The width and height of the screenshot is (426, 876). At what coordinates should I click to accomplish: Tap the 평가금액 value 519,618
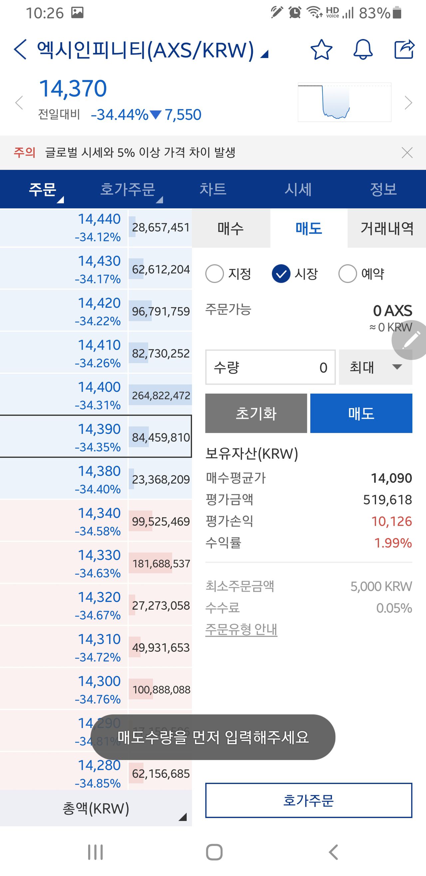point(388,499)
